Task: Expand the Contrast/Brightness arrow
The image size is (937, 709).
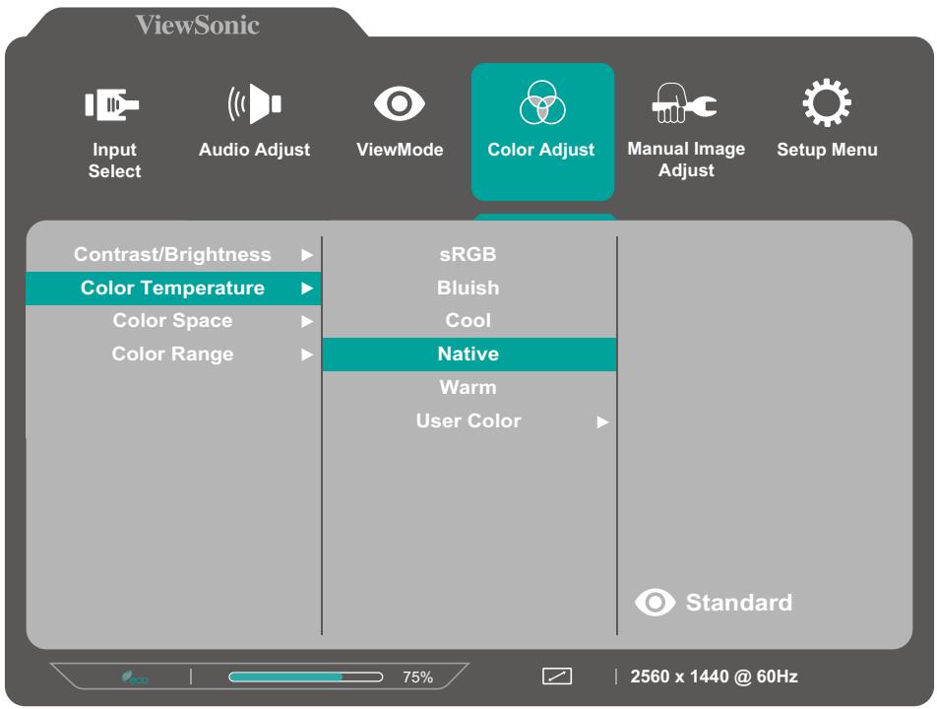Action: click(307, 255)
